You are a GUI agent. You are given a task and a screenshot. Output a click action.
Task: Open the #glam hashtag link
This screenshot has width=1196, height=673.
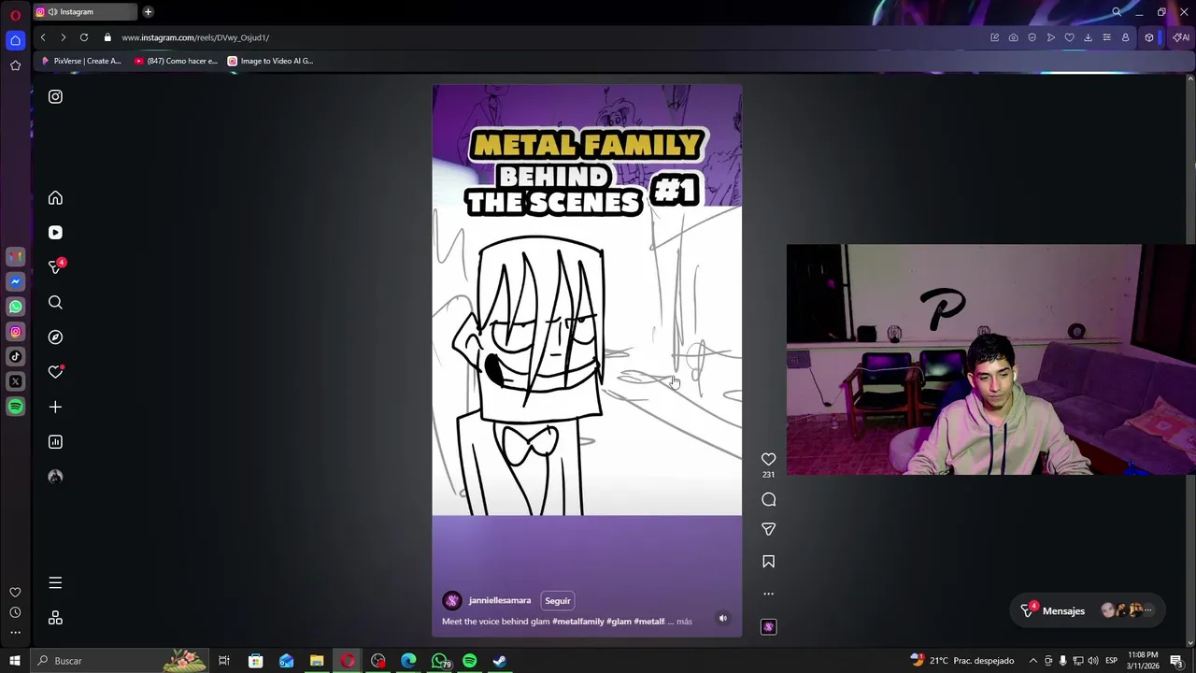[x=619, y=622]
